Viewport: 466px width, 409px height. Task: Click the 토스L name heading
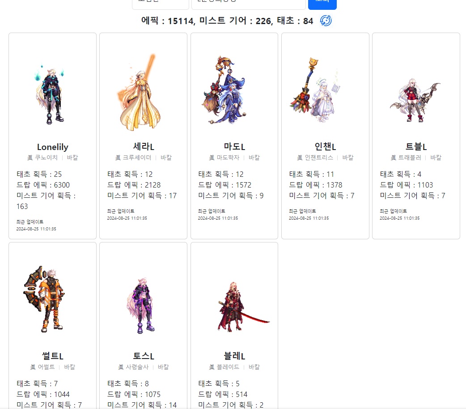pyautogui.click(x=143, y=356)
